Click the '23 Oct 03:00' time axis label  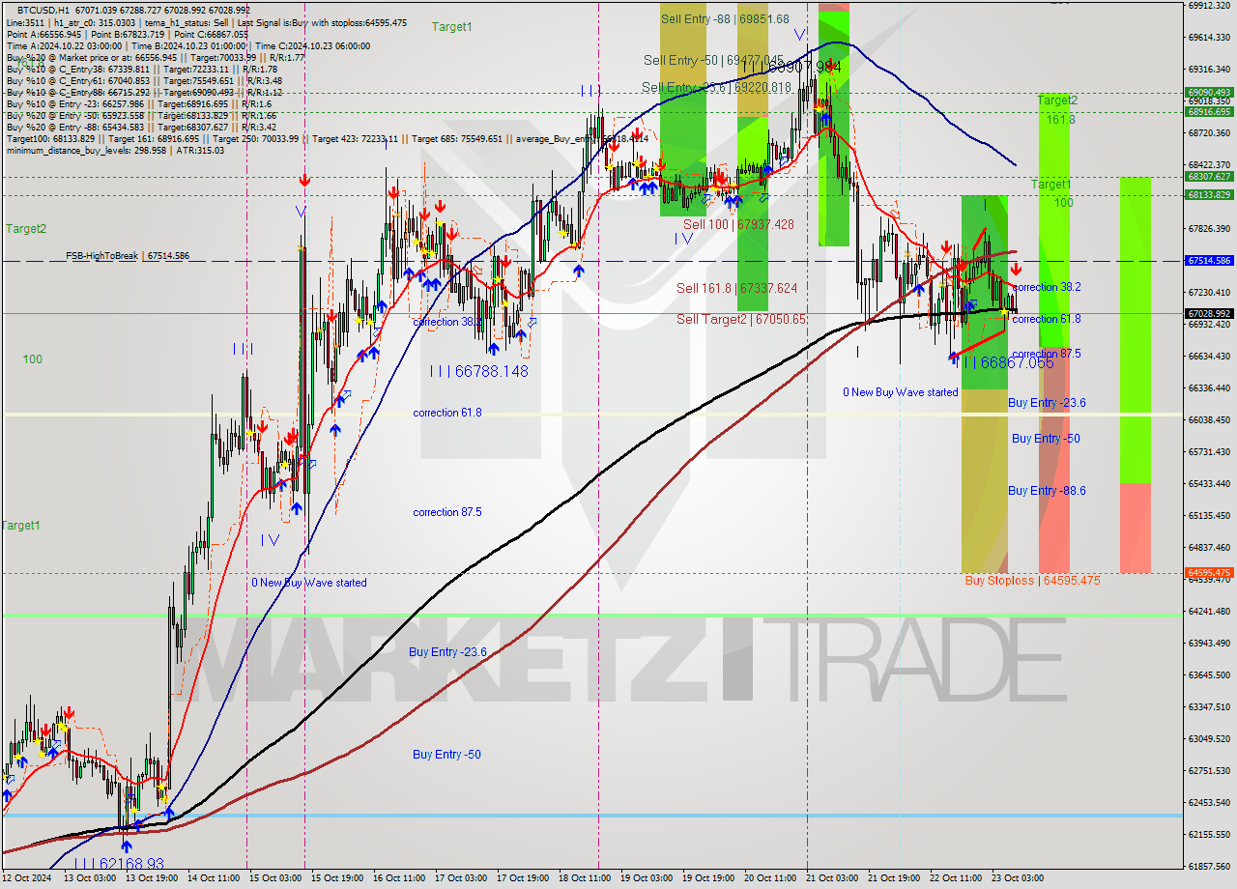(x=1018, y=878)
